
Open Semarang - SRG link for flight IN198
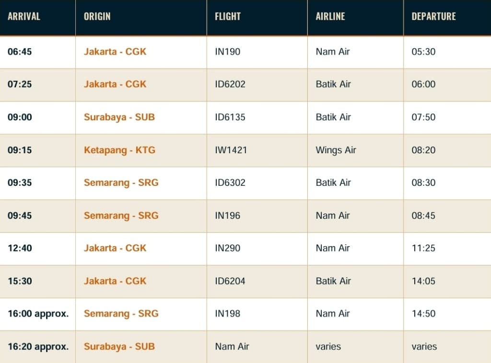coord(121,314)
